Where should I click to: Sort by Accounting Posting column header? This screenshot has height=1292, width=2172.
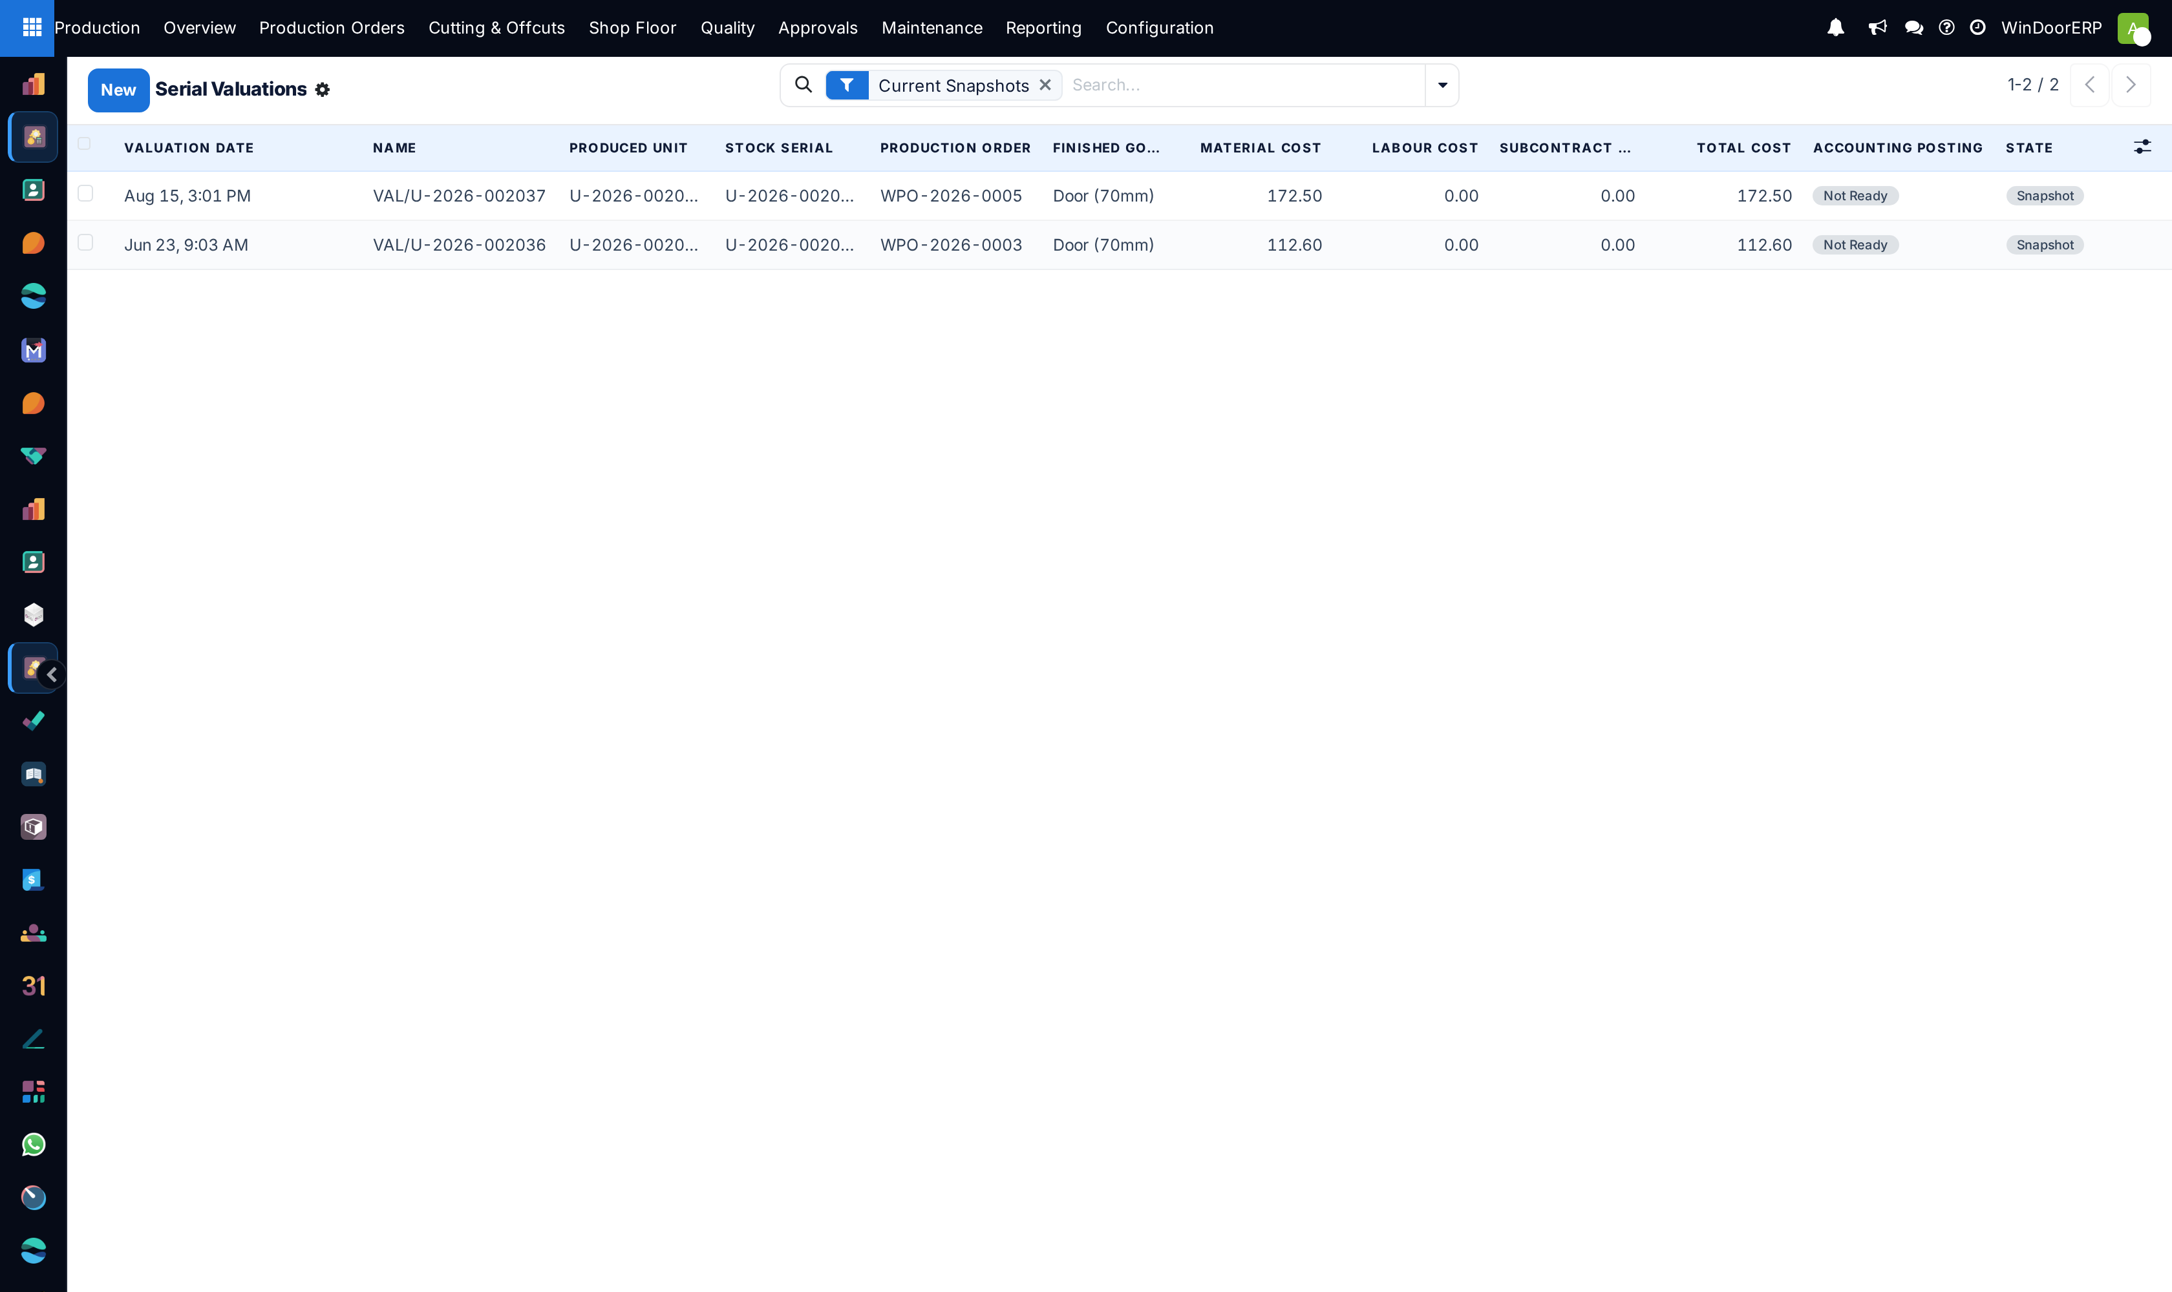click(x=1899, y=148)
